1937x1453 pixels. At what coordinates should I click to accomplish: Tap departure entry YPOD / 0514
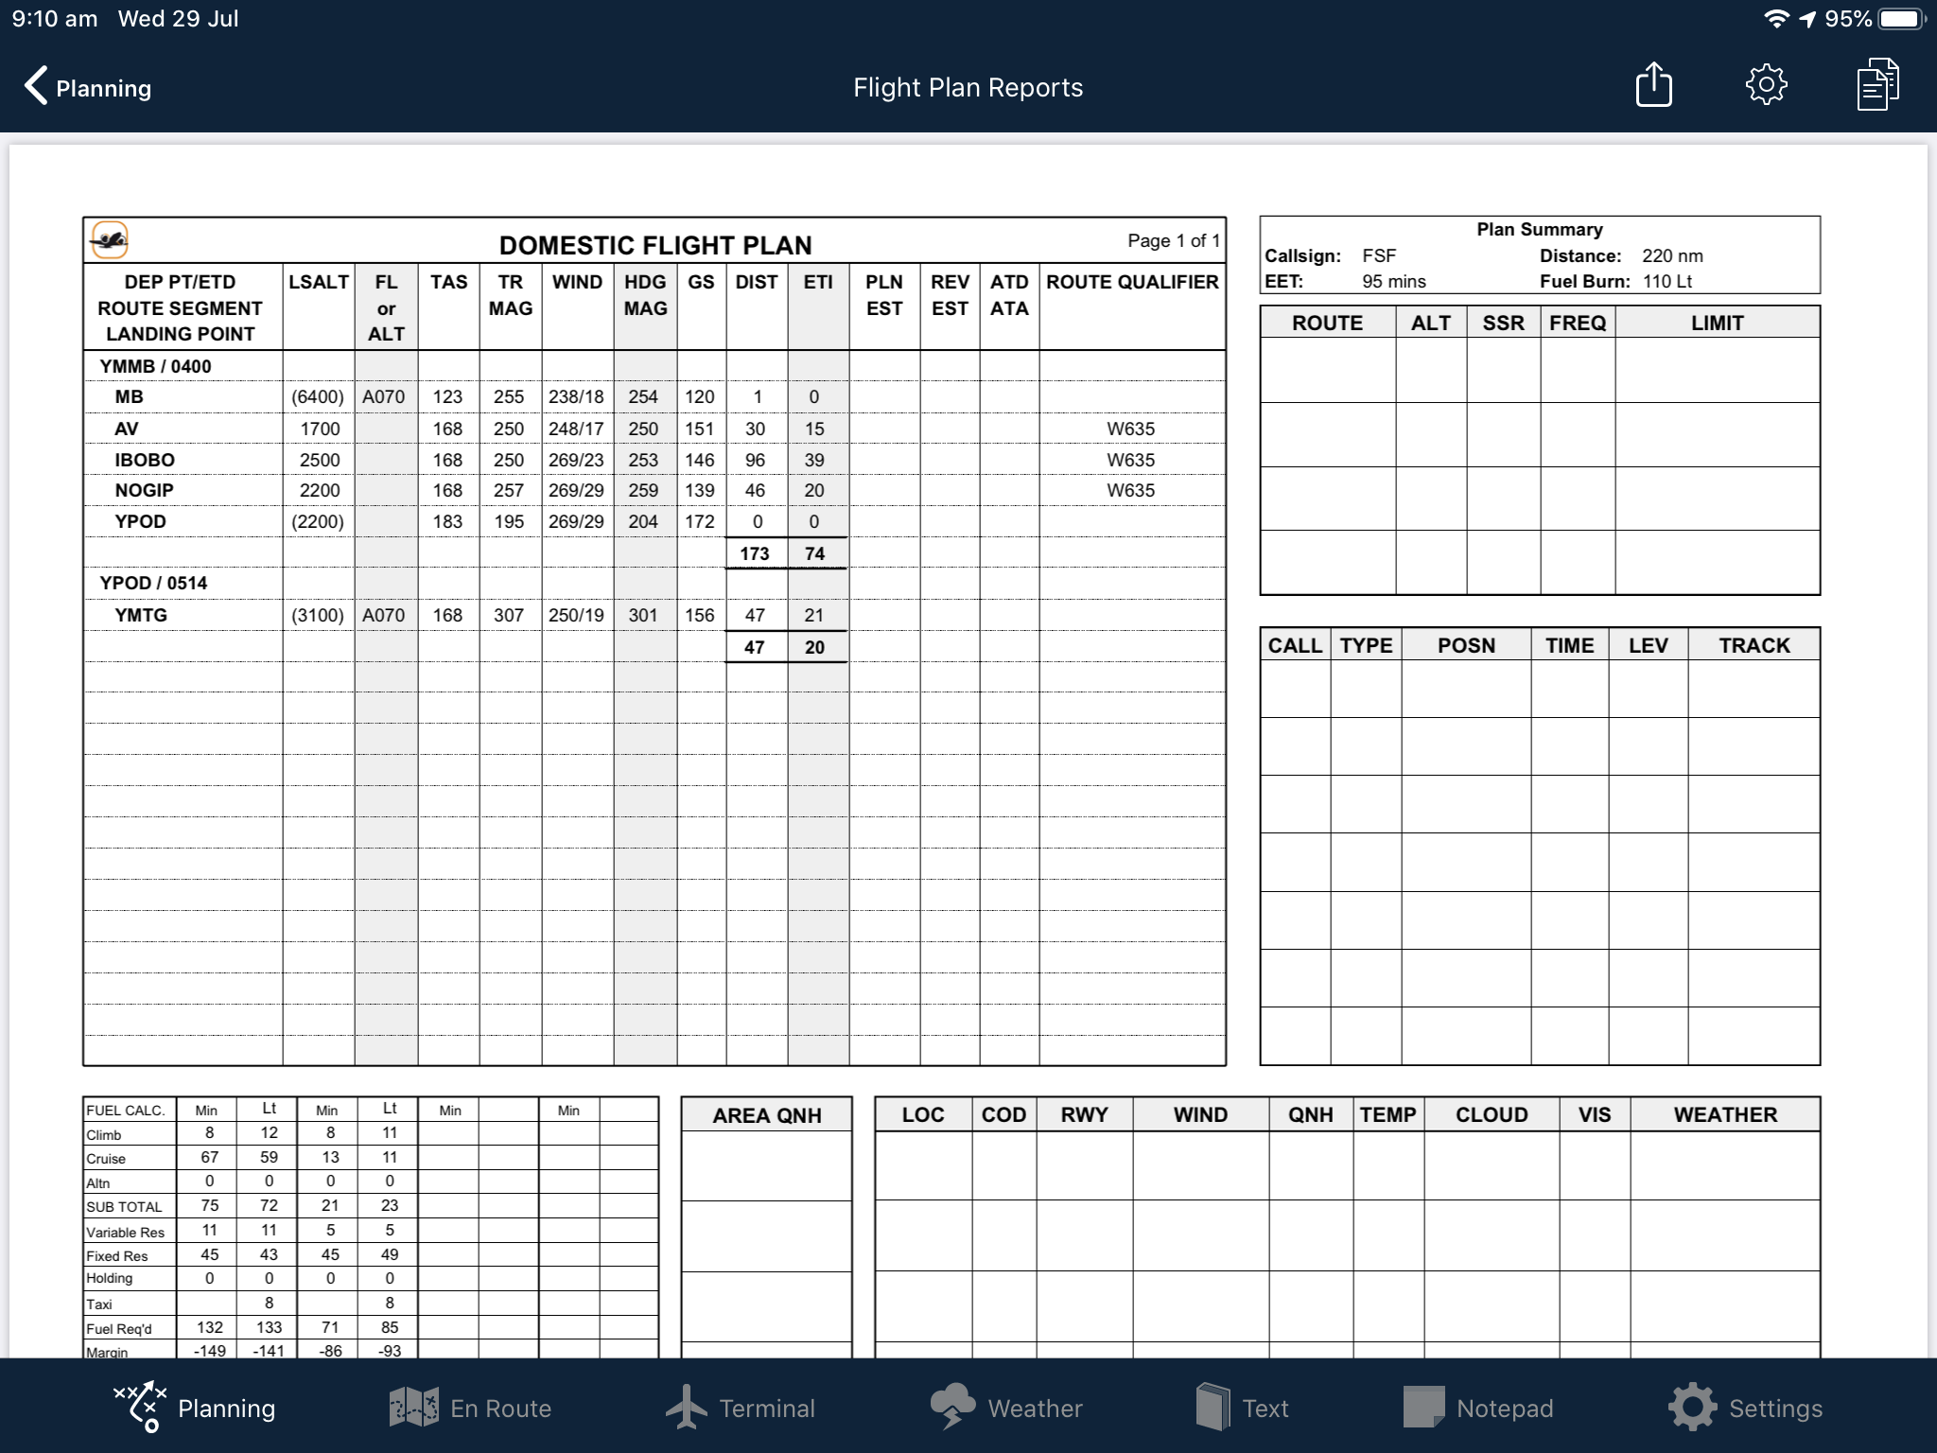153,583
